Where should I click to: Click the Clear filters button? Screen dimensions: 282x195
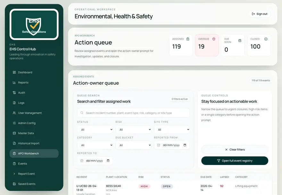click(x=235, y=149)
